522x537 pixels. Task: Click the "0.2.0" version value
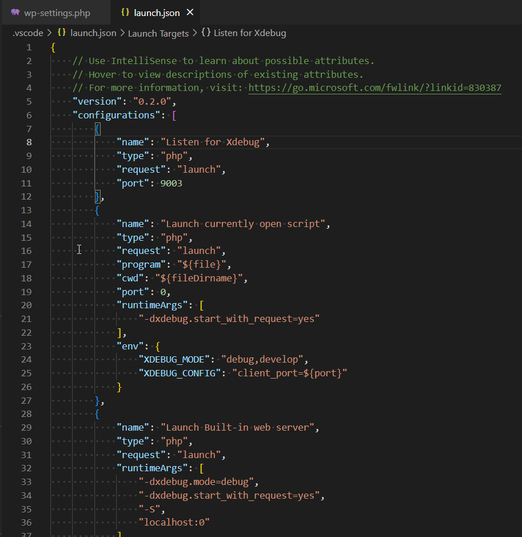point(152,102)
